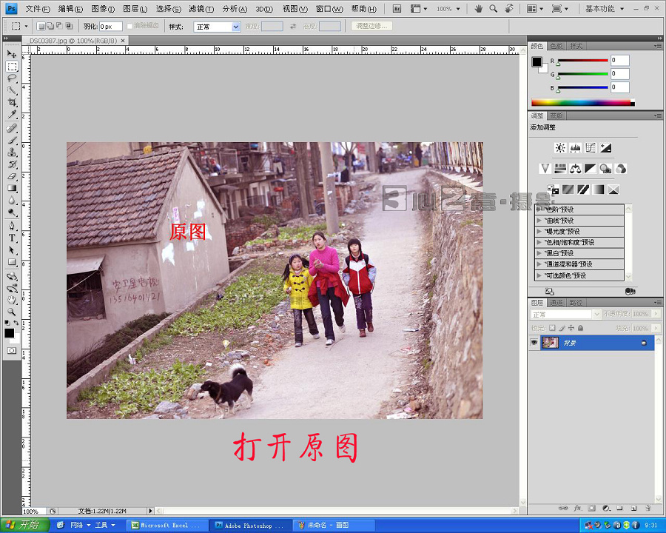Click the rainbow color spectrum bar
The width and height of the screenshot is (666, 533).
tap(582, 102)
